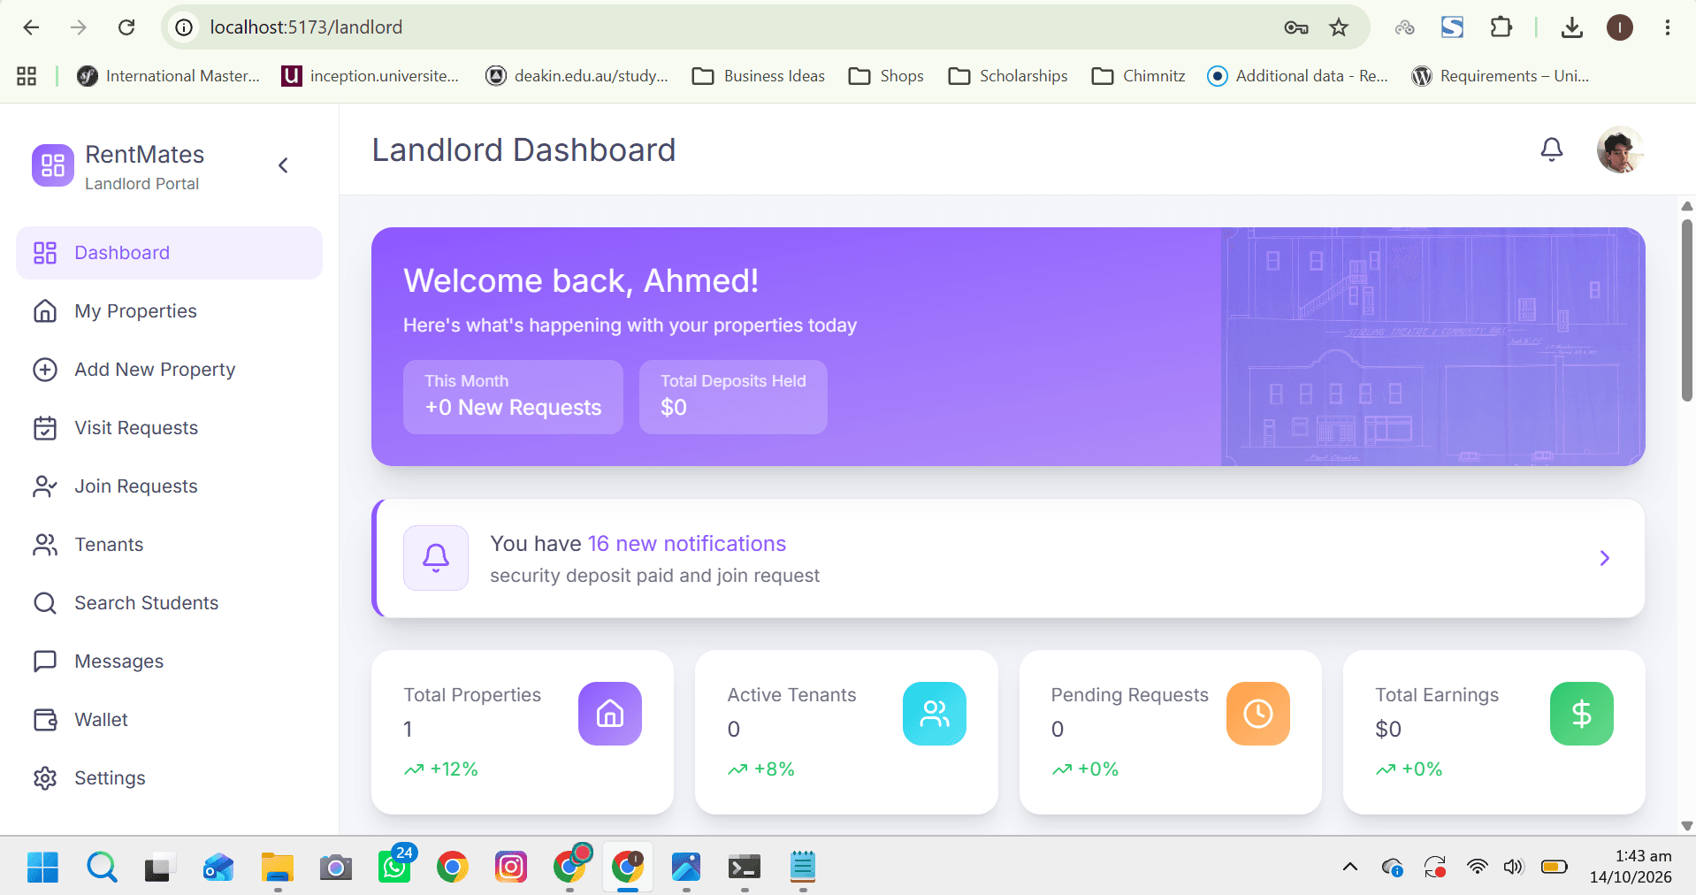The image size is (1696, 895).
Task: Open the bookmarks apps grid icon
Action: pos(27,76)
